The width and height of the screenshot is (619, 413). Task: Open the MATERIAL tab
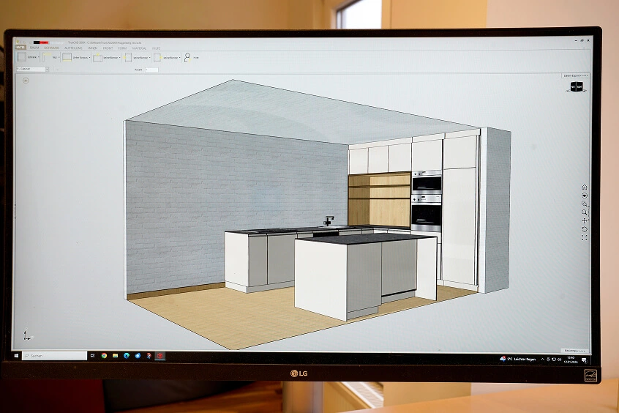pyautogui.click(x=139, y=48)
